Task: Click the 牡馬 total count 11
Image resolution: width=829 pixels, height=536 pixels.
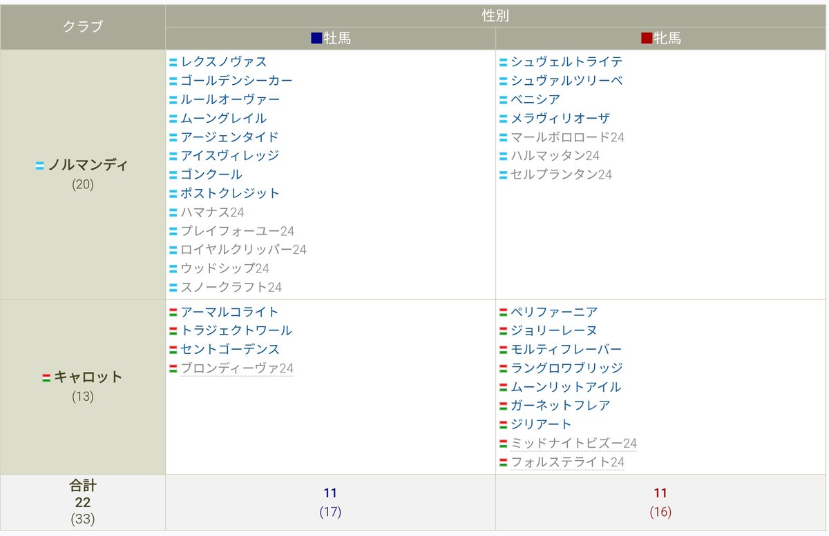Action: pyautogui.click(x=330, y=493)
